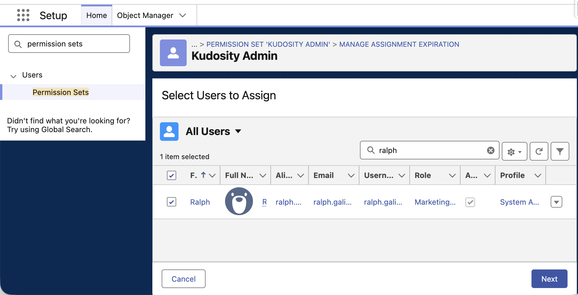Cancel the user assignment
578x295 pixels.
pyautogui.click(x=183, y=279)
